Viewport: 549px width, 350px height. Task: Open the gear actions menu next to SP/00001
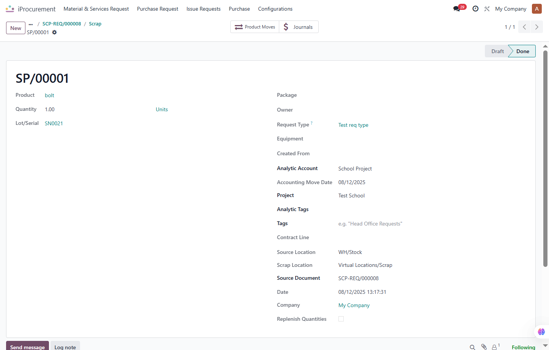pyautogui.click(x=54, y=32)
